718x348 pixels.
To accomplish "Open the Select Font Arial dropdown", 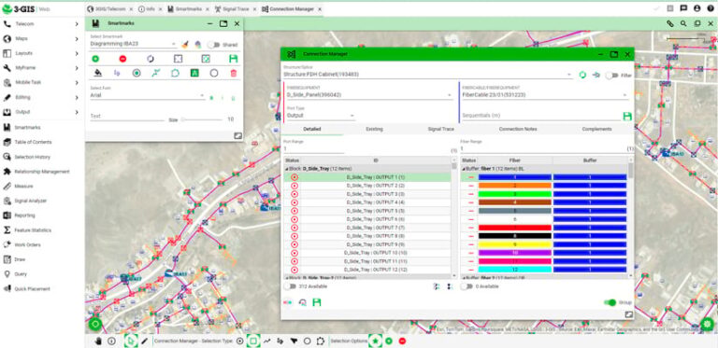I will (148, 95).
